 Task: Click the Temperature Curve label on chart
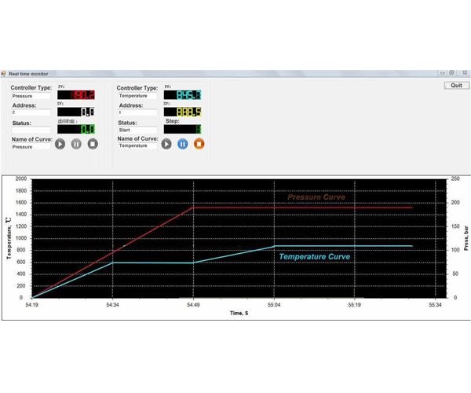point(315,256)
